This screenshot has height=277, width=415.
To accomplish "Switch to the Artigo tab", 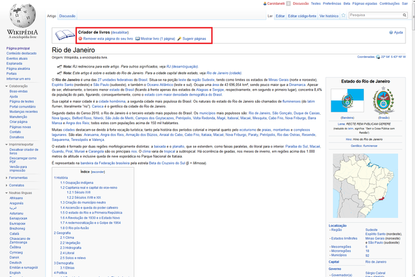I will click(51, 16).
